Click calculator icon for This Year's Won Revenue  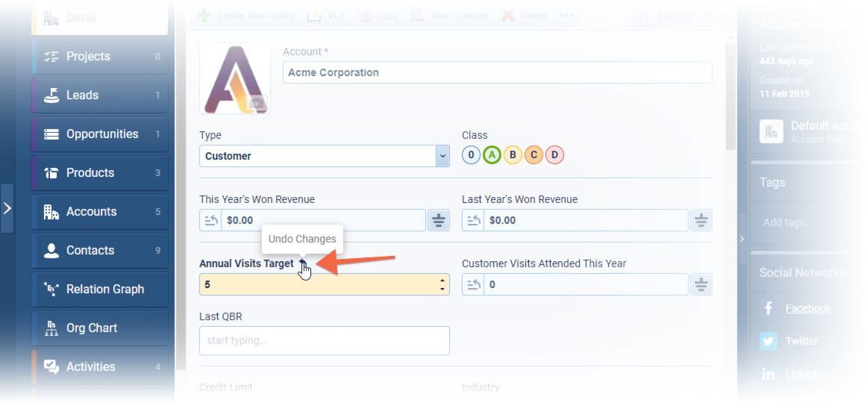tap(438, 220)
